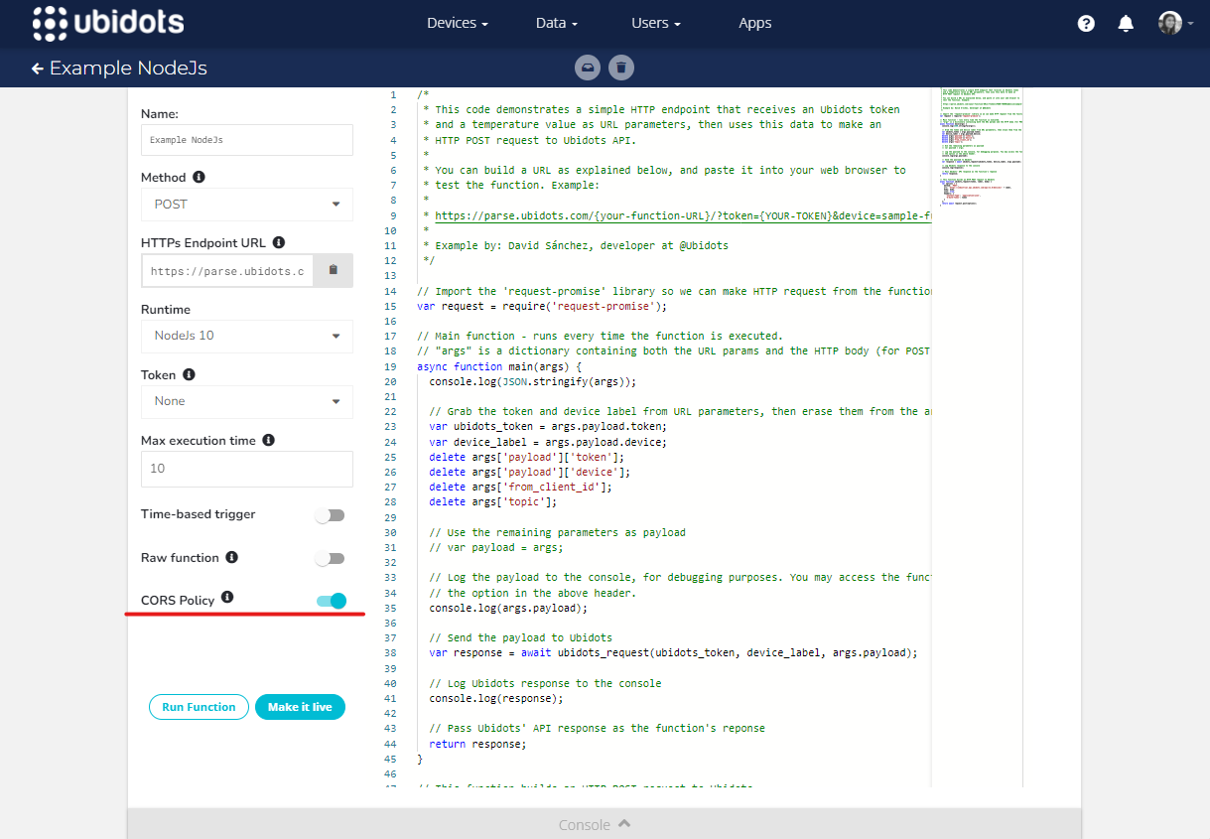Open the Runtime dropdown showing NodeJs 10

point(247,336)
